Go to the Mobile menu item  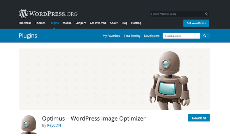[67, 23]
